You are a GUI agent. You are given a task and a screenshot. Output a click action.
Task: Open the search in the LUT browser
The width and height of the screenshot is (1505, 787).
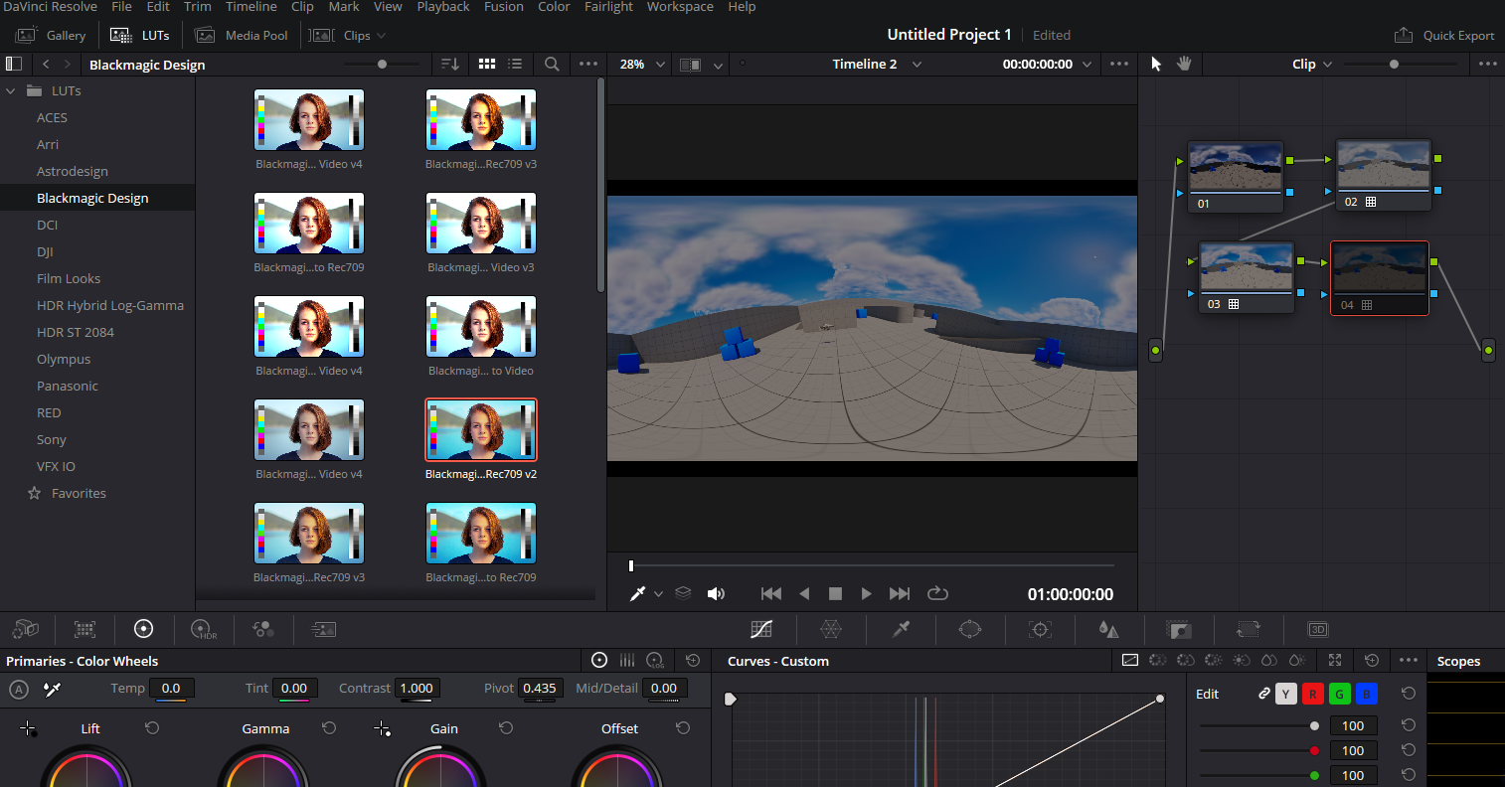click(x=552, y=64)
